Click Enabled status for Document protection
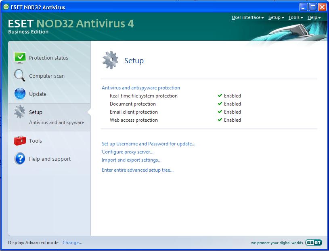The image size is (329, 251). click(x=233, y=104)
